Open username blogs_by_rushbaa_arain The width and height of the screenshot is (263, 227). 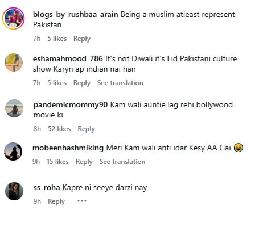click(x=76, y=15)
